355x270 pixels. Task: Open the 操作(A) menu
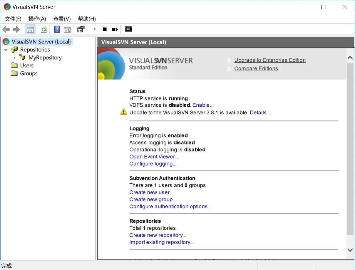click(37, 19)
